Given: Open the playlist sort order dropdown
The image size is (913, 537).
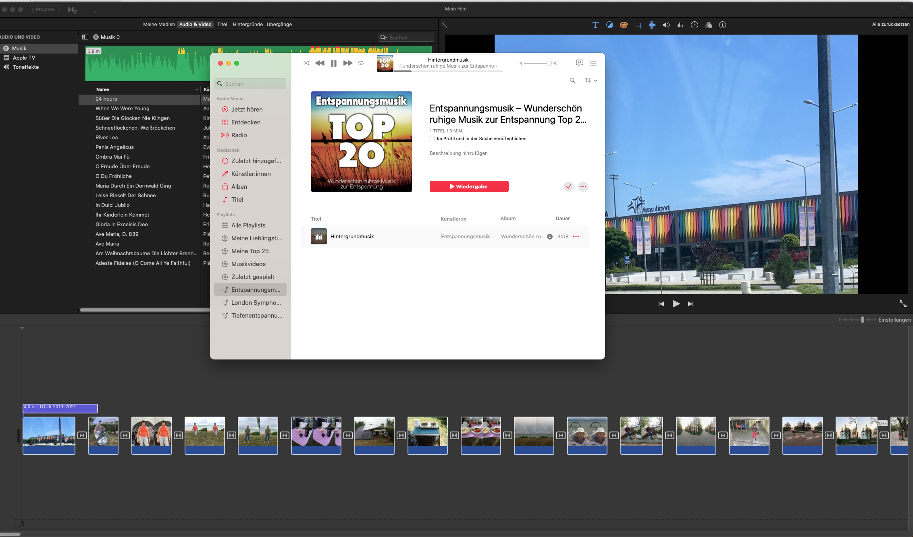Looking at the screenshot, I should tap(591, 81).
